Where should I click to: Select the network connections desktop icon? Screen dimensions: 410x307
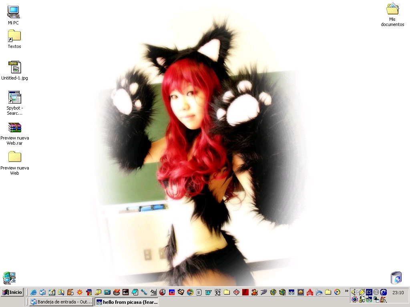click(x=10, y=278)
